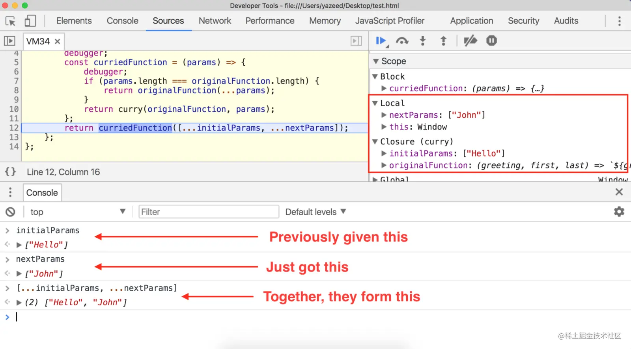Open the Default levels dropdown

click(x=315, y=212)
